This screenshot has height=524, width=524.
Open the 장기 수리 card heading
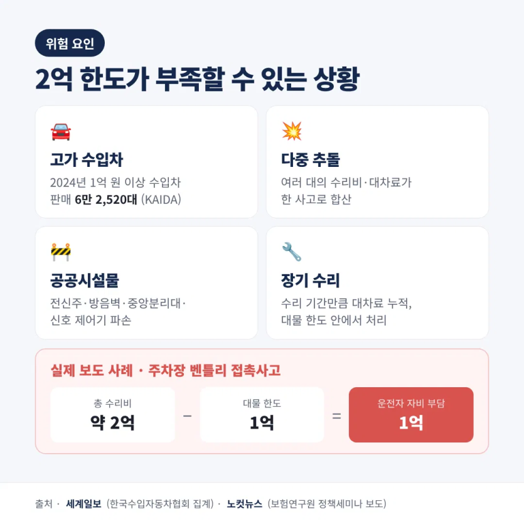coord(311,280)
